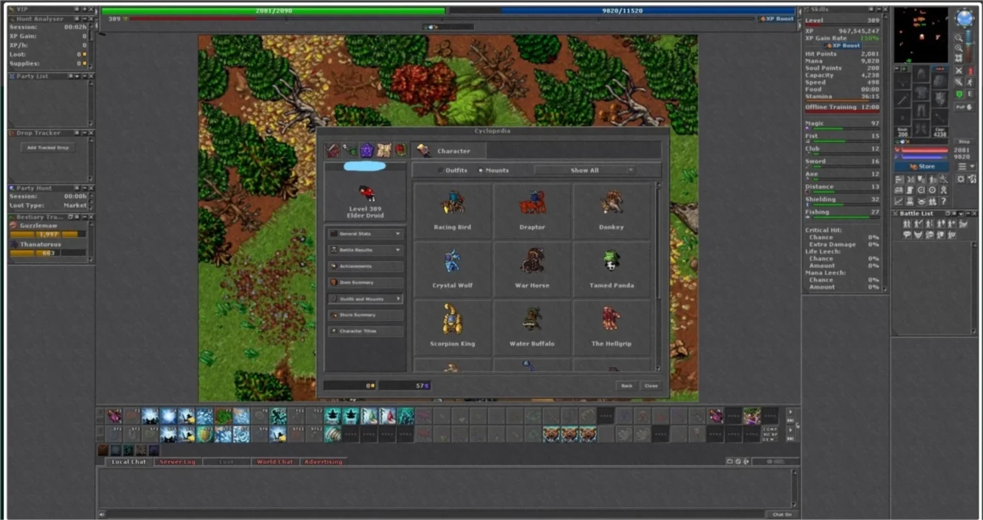The height and width of the screenshot is (520, 983).
Task: Click the Thanatursus bestiary tracker entry
Action: (x=48, y=248)
